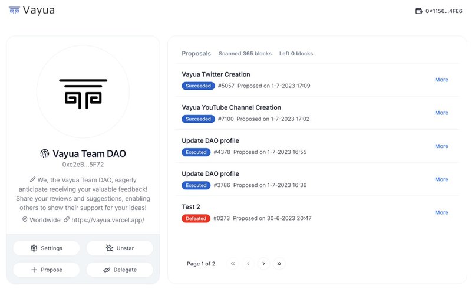Click the Vayua Team DAO avatar image
This screenshot has width=475, height=292.
pyautogui.click(x=83, y=91)
